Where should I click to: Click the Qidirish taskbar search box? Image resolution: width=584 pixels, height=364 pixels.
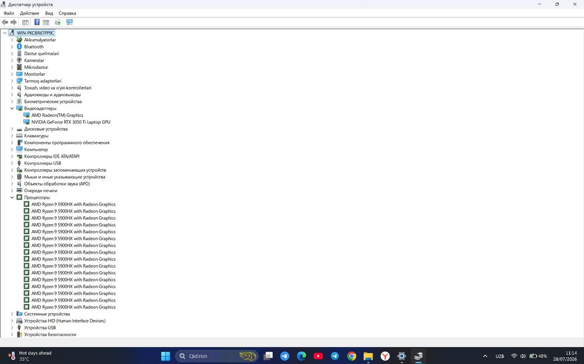(x=217, y=356)
